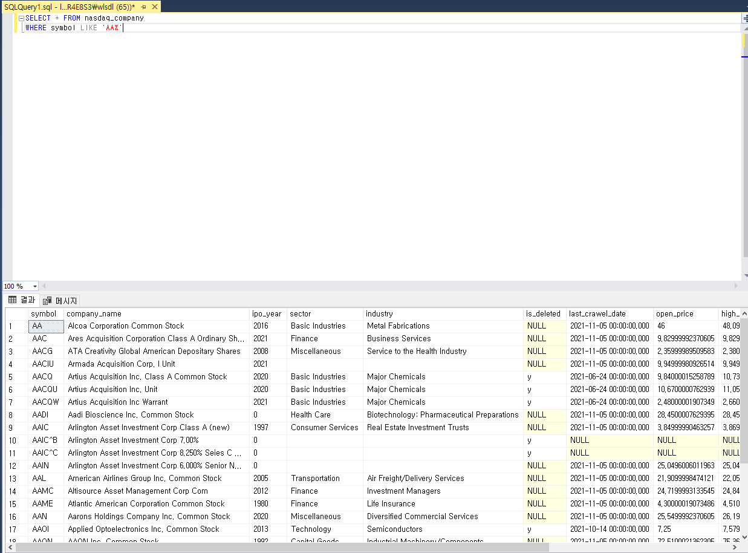The width and height of the screenshot is (748, 553).
Task: Click Applied Optoelectronics Inc. Common Stock cell
Action: tap(157, 529)
